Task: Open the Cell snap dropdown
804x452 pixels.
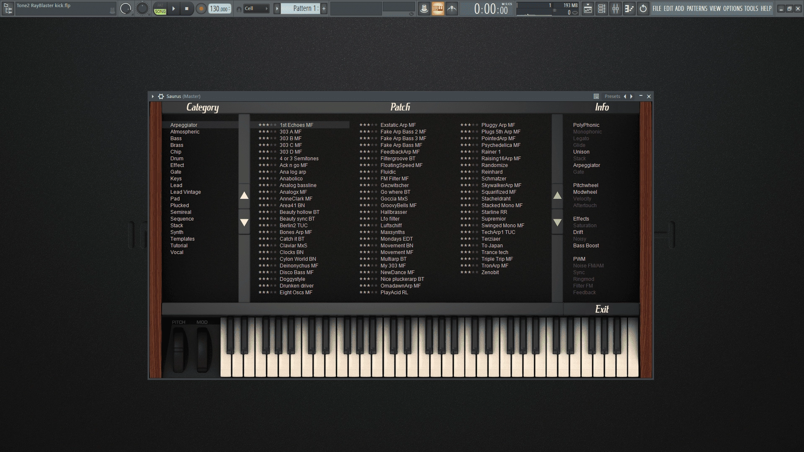Action: 256,8
